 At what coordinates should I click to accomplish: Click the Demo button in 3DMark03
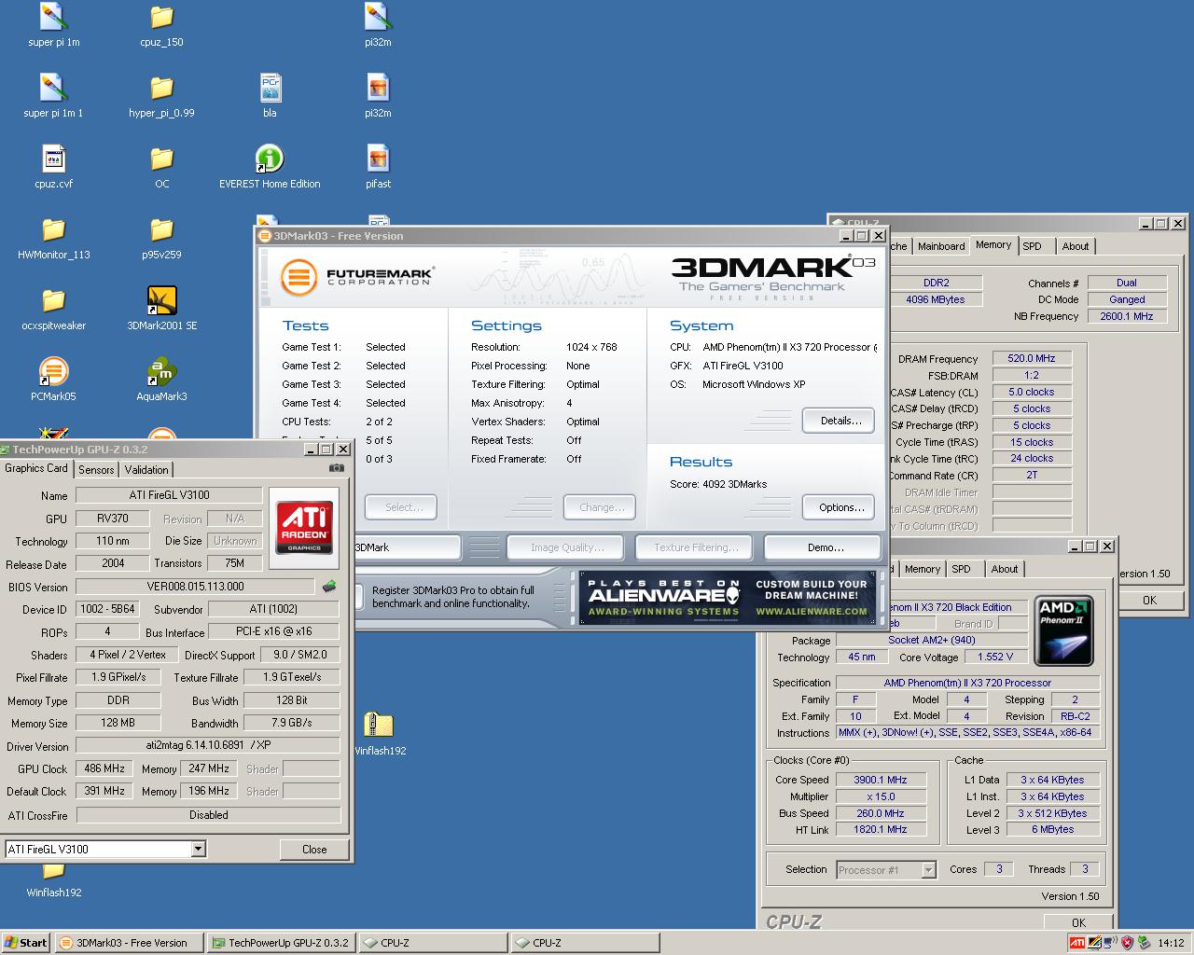point(823,547)
